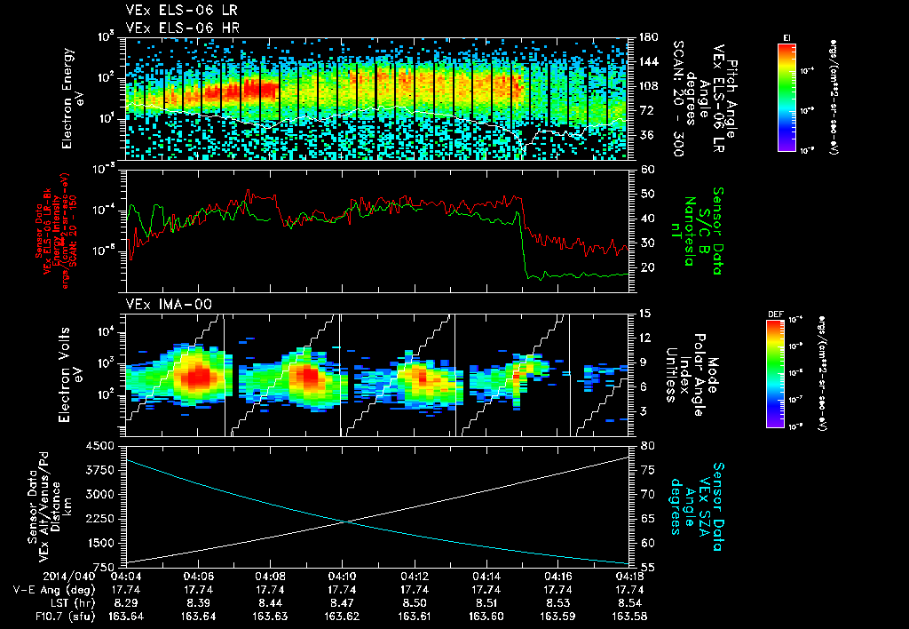Click the '180' pitch angle tick
909x629 pixels.
[x=649, y=37]
